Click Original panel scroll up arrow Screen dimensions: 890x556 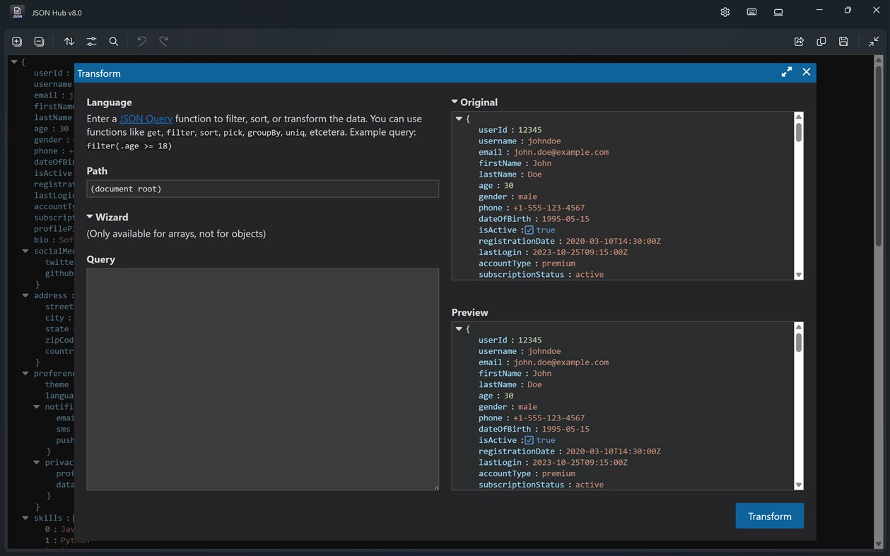coord(799,117)
